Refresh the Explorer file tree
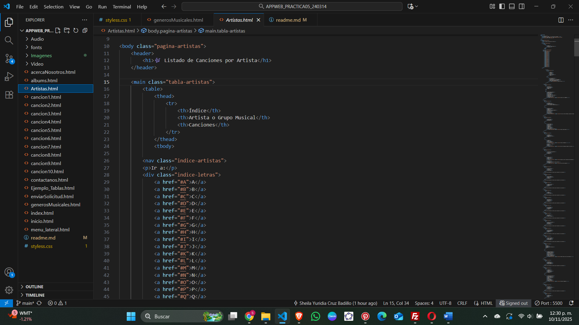Screen dimensions: 579x325 pos(76,30)
